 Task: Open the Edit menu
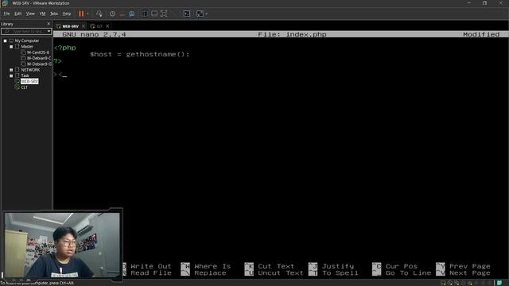(17, 14)
